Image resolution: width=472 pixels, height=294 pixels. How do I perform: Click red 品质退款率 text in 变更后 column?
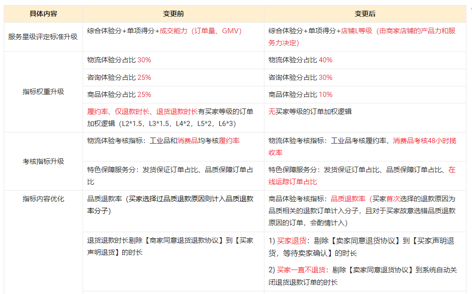click(x=348, y=199)
